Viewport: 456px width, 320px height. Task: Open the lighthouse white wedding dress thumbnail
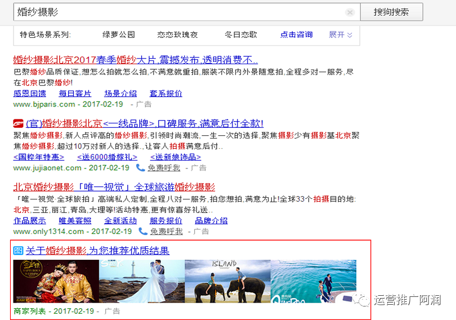click(142, 281)
